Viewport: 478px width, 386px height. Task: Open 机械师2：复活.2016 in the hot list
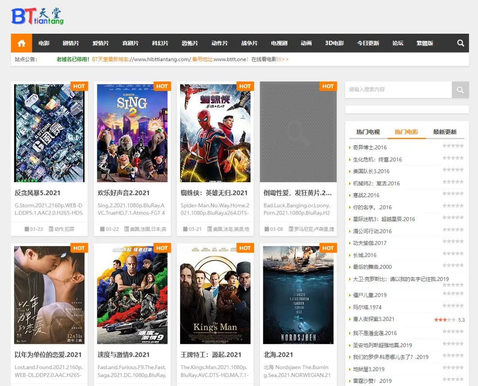click(376, 183)
